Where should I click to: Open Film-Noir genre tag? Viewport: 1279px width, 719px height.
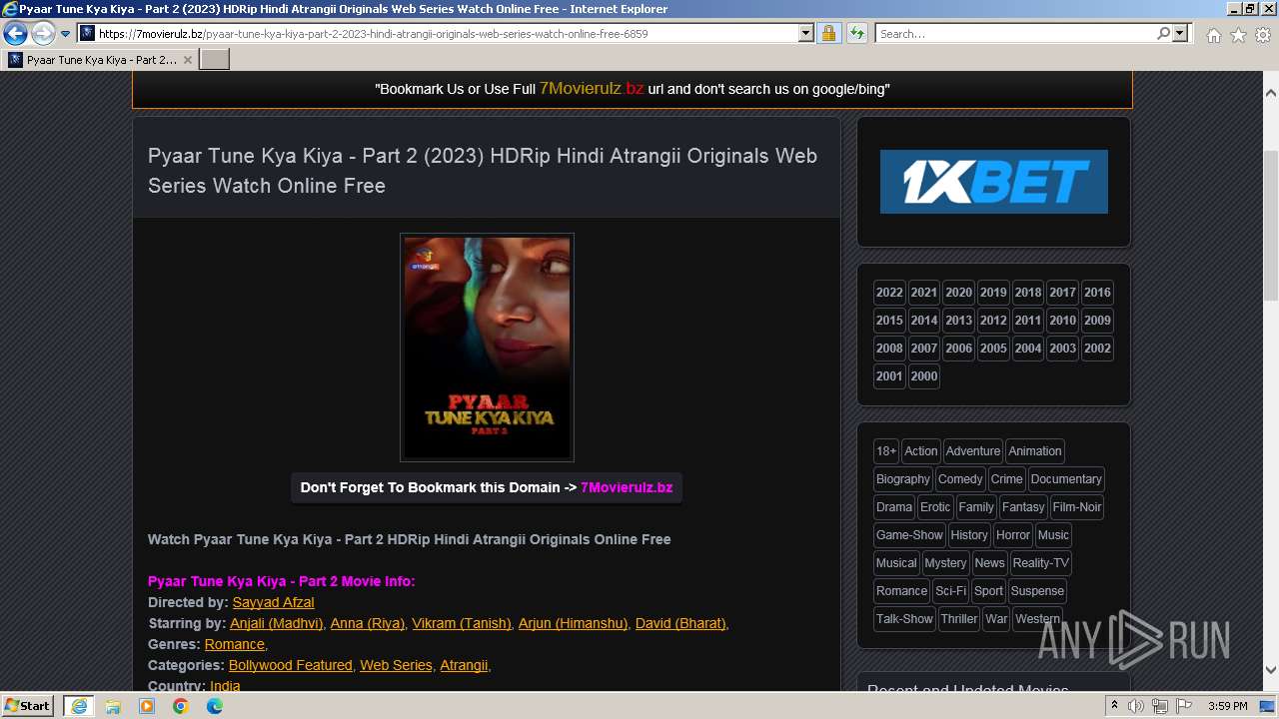[x=1077, y=507]
